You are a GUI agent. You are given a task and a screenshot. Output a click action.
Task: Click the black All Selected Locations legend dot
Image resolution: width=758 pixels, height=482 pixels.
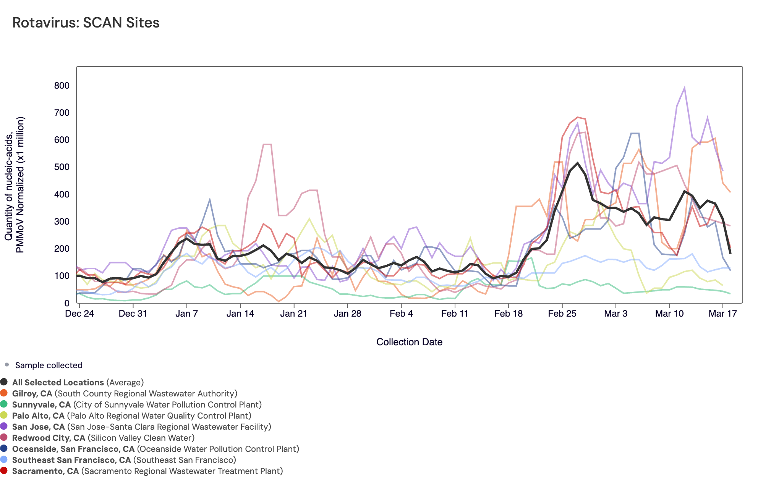[4, 382]
